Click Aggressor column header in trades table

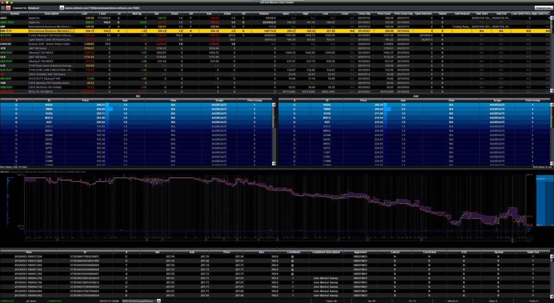click(360, 252)
